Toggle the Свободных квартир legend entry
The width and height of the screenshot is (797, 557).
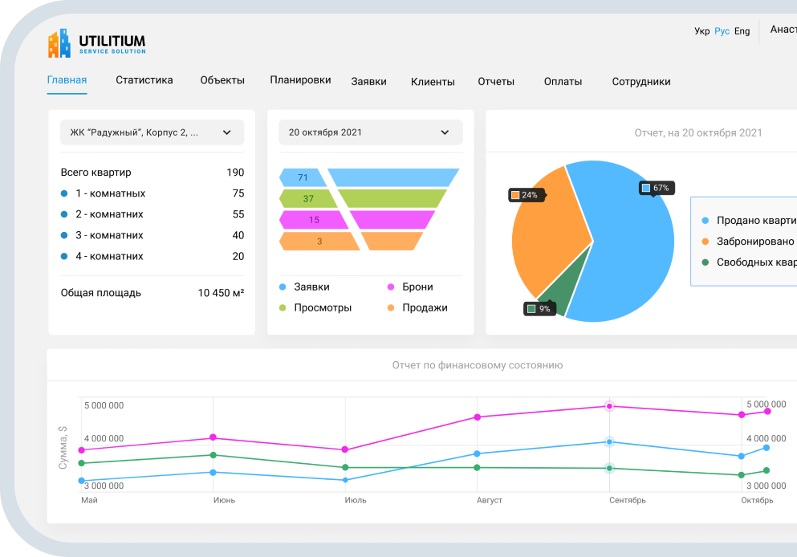tap(749, 262)
